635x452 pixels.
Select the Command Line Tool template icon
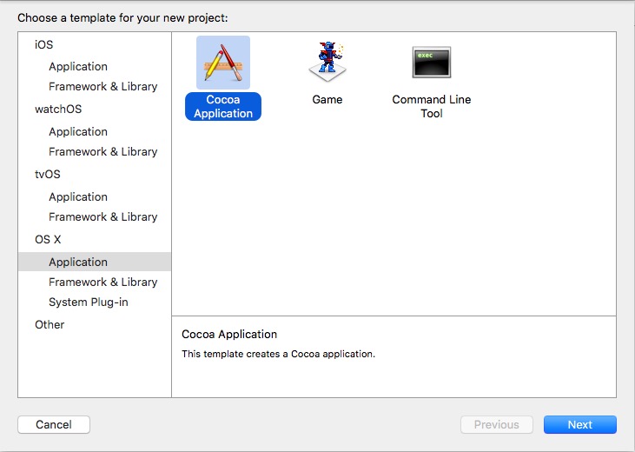[x=432, y=62]
